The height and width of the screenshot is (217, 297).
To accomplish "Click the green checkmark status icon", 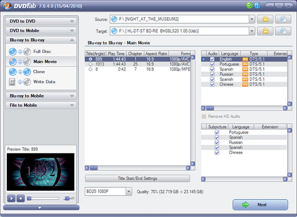I will pos(249,5).
